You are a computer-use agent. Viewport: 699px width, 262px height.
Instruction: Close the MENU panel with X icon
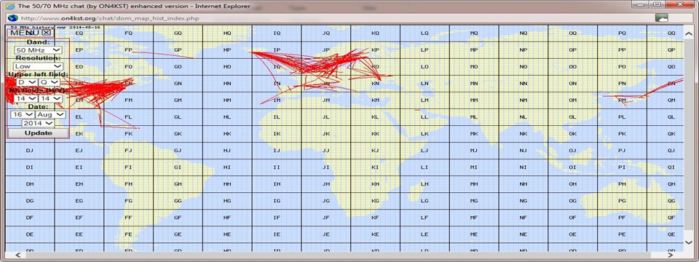[x=47, y=33]
